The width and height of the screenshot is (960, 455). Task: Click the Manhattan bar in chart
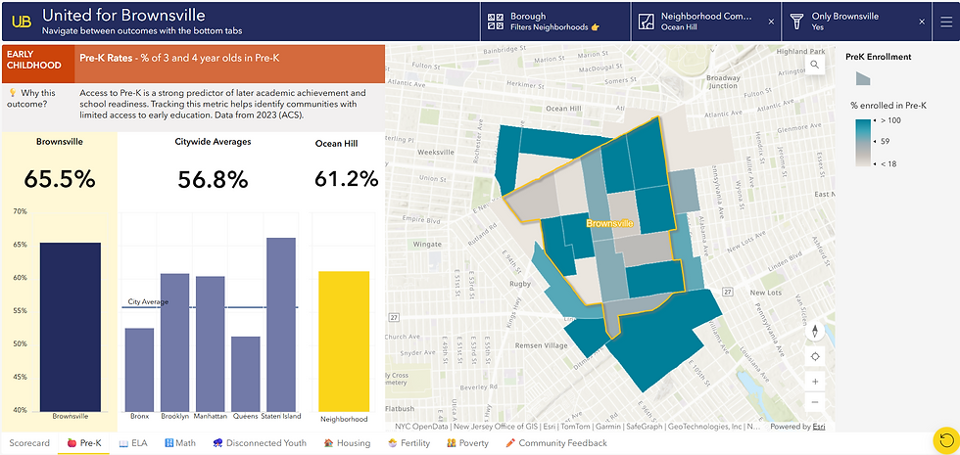point(210,343)
